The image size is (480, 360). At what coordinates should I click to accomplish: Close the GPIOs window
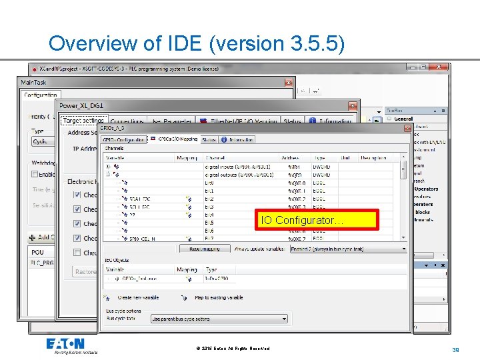click(x=407, y=128)
